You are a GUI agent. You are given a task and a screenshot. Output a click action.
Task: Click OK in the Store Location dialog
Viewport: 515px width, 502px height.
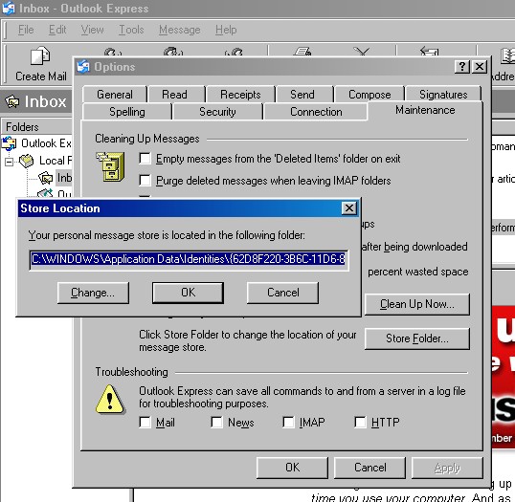pos(188,293)
